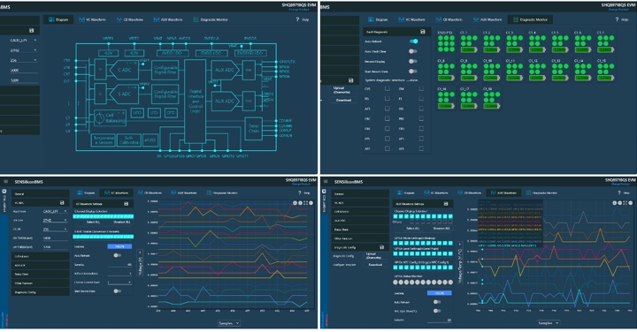Expand Samples dropdown below AUX waveform chart
The height and width of the screenshot is (332, 637).
549,322
